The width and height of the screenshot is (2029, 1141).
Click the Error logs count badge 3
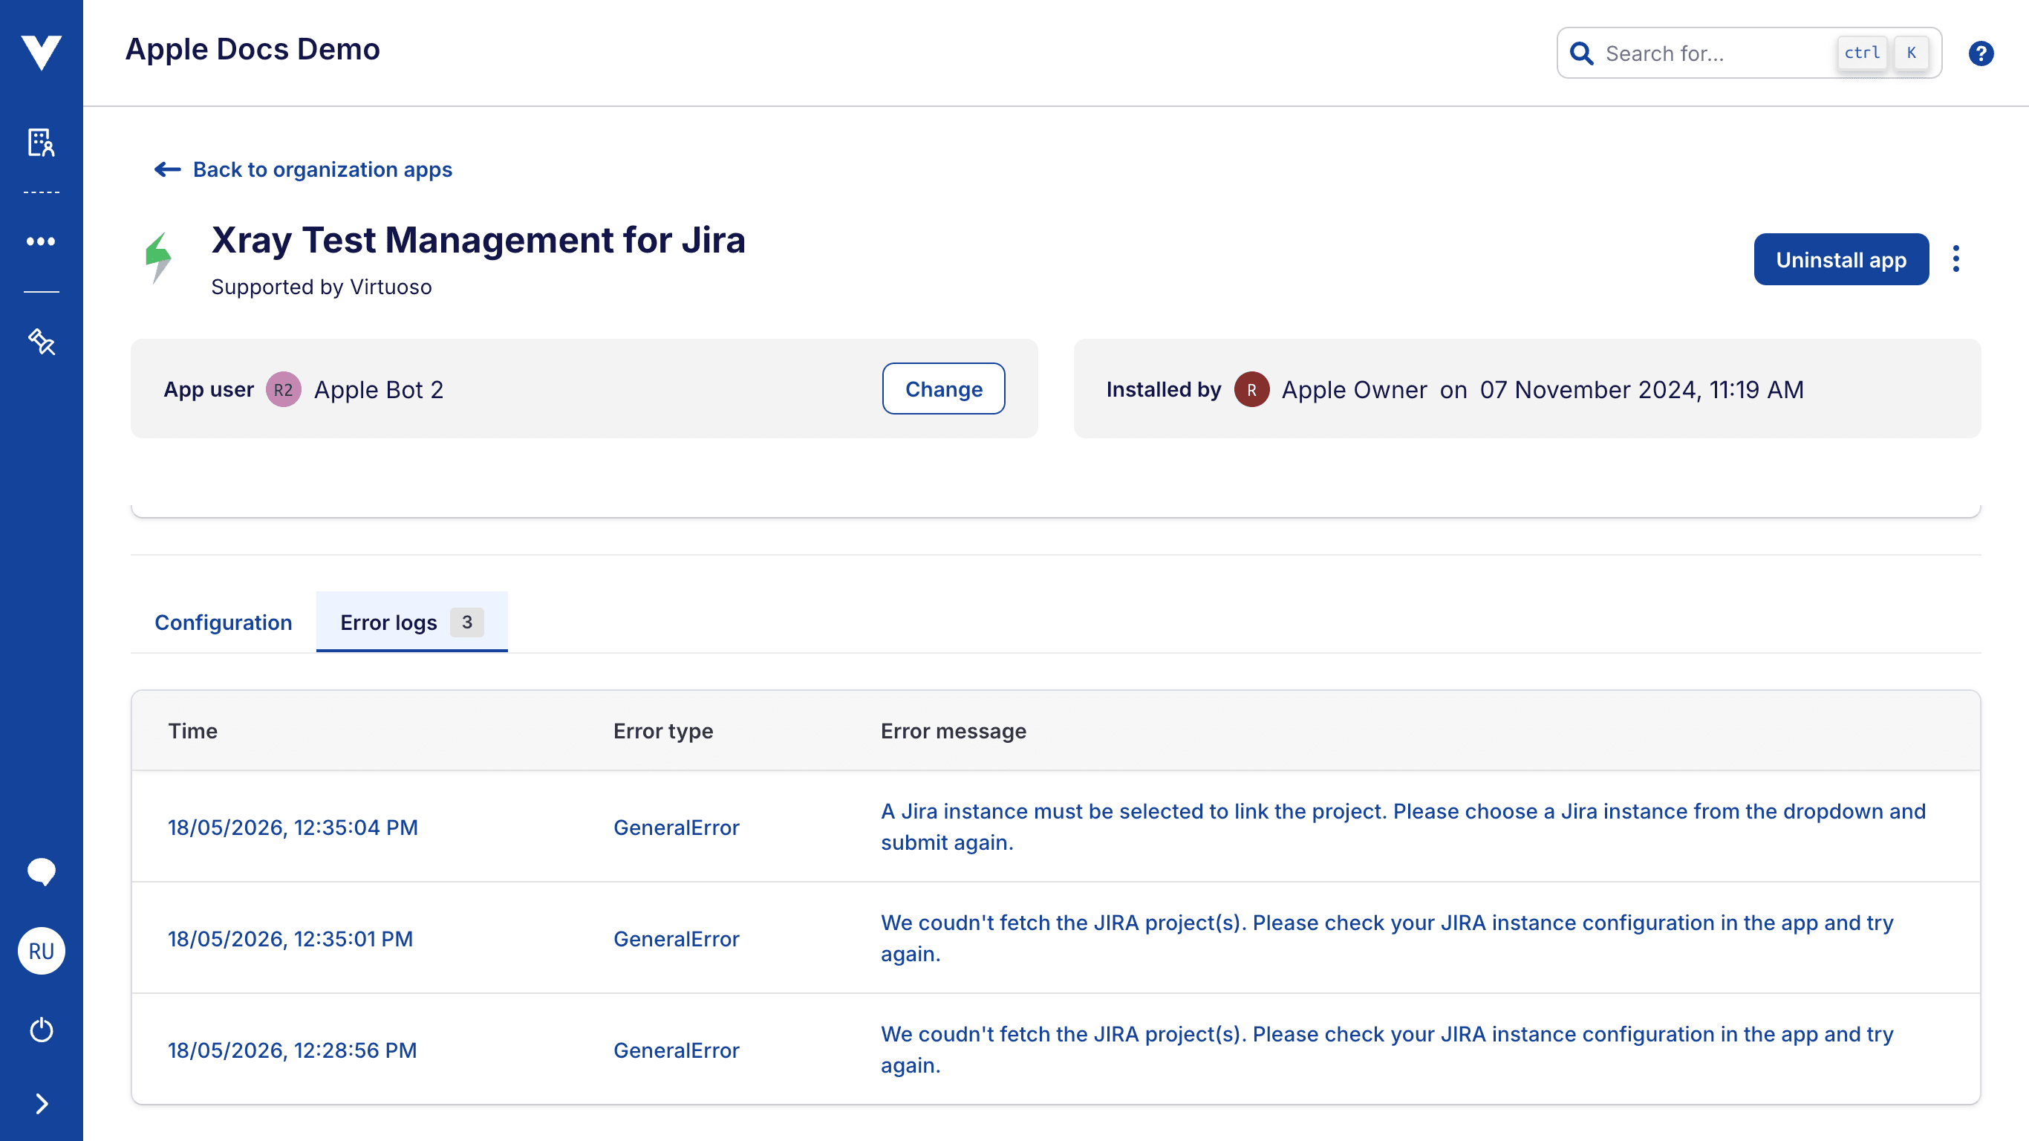(467, 622)
